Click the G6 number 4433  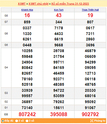[x=59, y=34]
